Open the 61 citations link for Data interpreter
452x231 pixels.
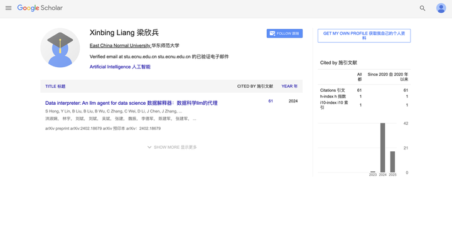tap(271, 101)
